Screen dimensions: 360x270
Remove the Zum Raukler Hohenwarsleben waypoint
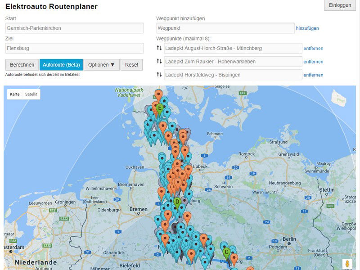(313, 62)
